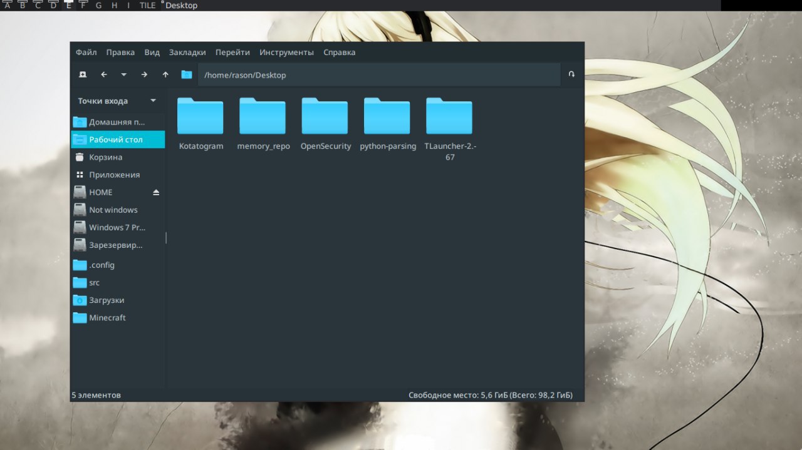Click the free space status text
This screenshot has width=802, height=450.
coord(490,395)
